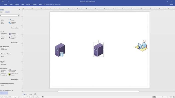Click English (United States) language in the status bar
Image resolution: width=175 pixels, height=98 pixels.
point(35,97)
